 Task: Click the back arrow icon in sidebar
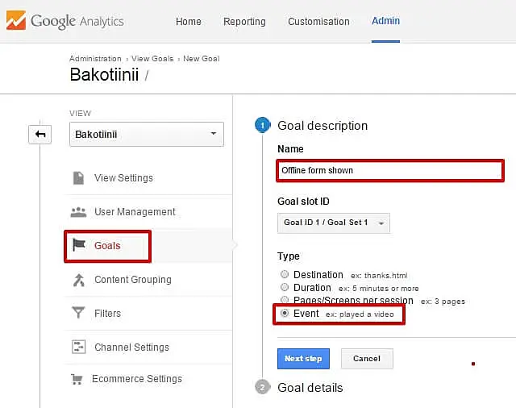(x=40, y=135)
